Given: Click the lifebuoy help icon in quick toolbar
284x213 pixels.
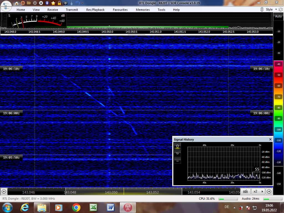Looking at the screenshot, I should click(23, 3).
